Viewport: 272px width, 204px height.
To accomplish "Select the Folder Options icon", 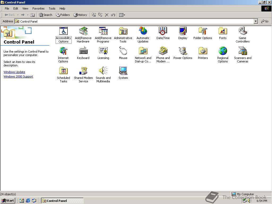I will tap(203, 33).
